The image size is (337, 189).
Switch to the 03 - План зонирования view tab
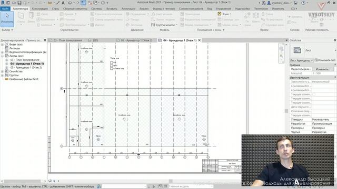coord(66,40)
